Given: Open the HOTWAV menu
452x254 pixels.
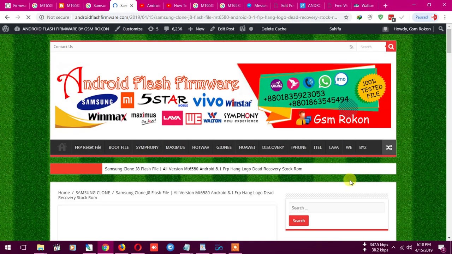Looking at the screenshot, I should [201, 147].
